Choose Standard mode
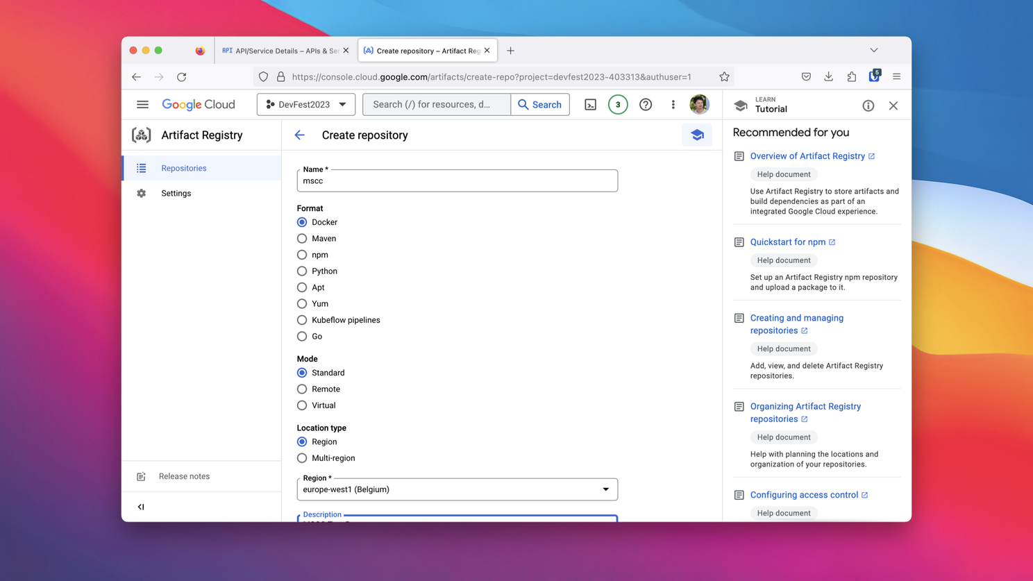Viewport: 1033px width, 581px height. point(302,373)
